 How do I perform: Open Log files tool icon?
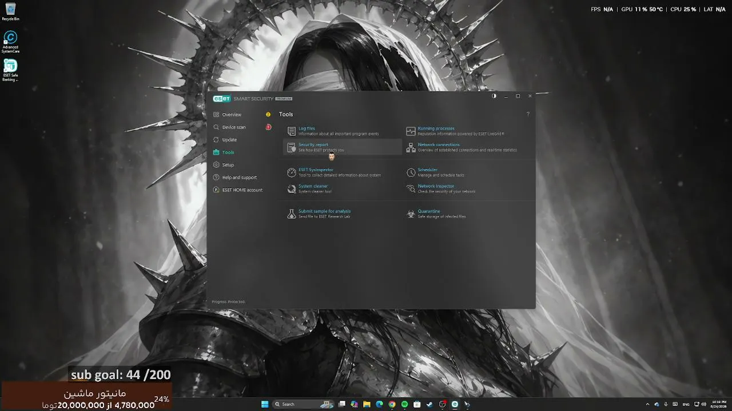pyautogui.click(x=292, y=131)
